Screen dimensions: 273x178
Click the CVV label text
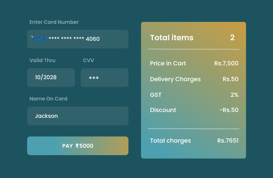[x=89, y=61]
